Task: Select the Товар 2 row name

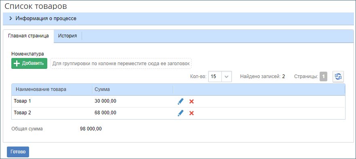Action: tap(22, 113)
